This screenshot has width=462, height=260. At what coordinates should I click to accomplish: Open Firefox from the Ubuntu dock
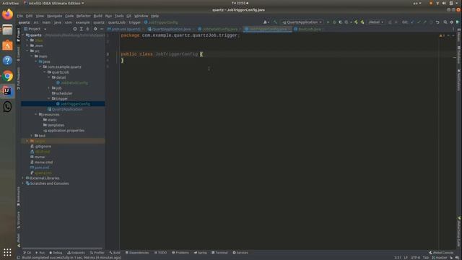(x=7, y=14)
